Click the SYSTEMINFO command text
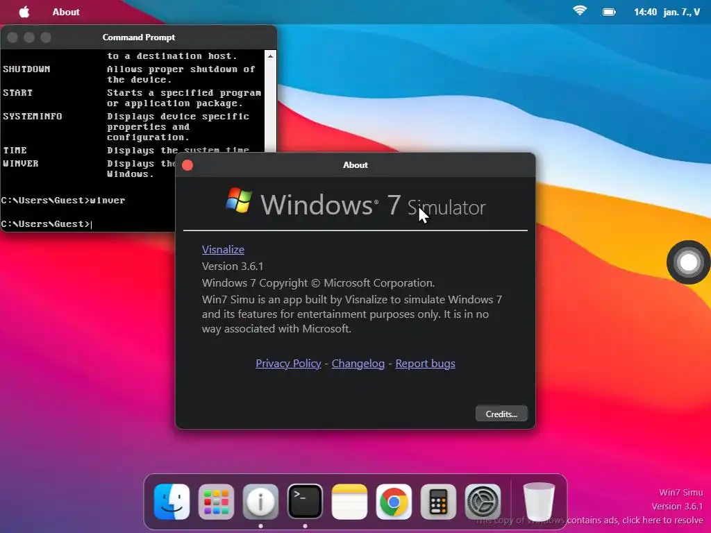This screenshot has height=533, width=711. coord(33,117)
